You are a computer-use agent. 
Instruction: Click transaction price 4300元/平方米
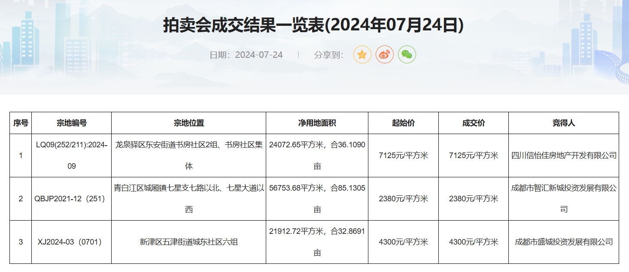[474, 242]
